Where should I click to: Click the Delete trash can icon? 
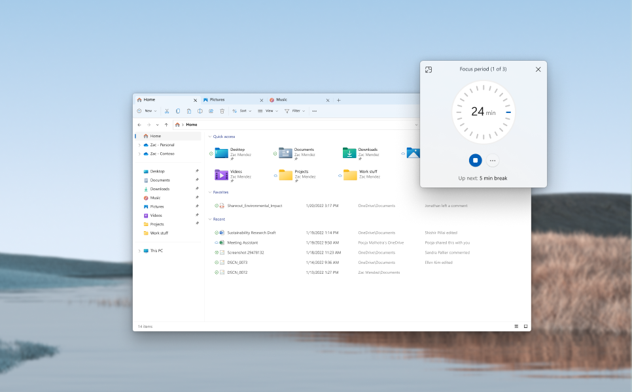(x=222, y=111)
